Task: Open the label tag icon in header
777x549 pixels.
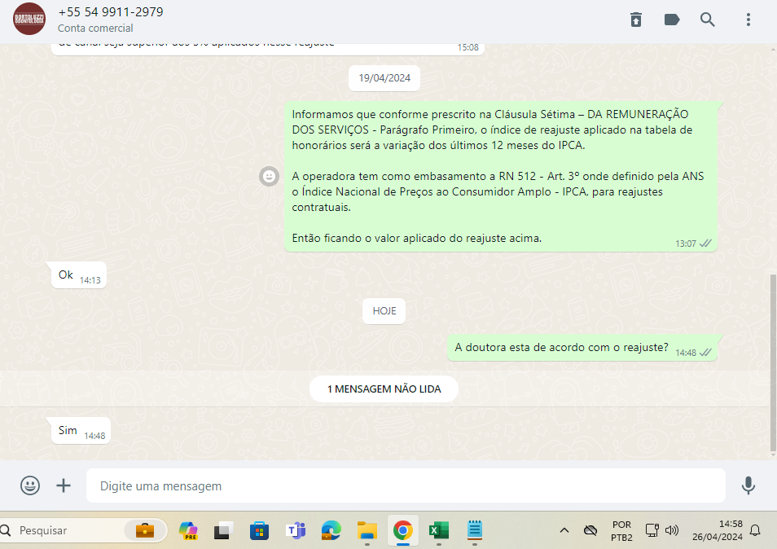Action: pyautogui.click(x=671, y=20)
